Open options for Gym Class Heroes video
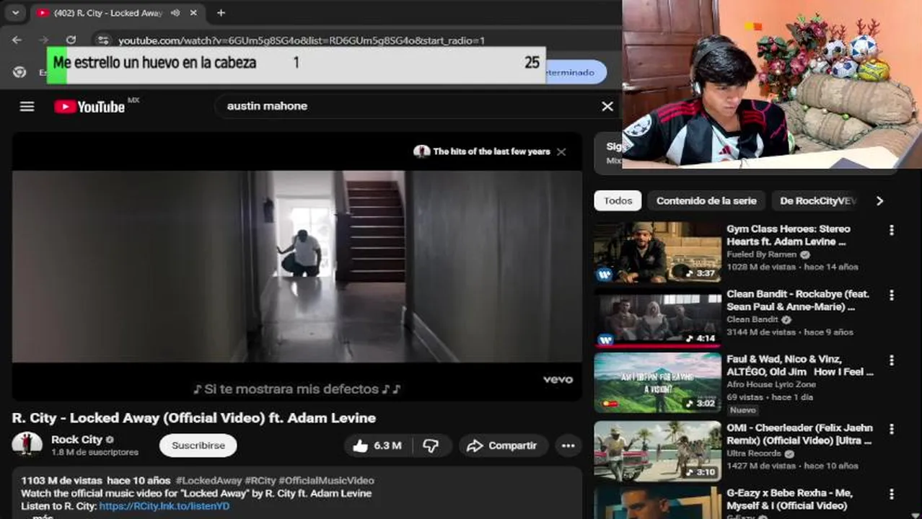 click(892, 230)
